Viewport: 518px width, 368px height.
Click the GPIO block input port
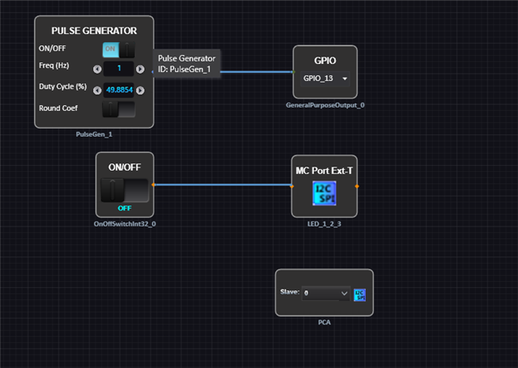click(x=293, y=72)
